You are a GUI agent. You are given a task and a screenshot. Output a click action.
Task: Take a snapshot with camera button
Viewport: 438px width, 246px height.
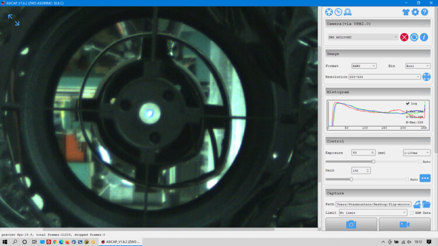[x=351, y=224]
